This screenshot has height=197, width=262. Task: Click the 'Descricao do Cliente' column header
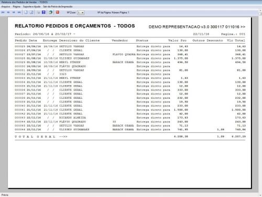coord(79,40)
